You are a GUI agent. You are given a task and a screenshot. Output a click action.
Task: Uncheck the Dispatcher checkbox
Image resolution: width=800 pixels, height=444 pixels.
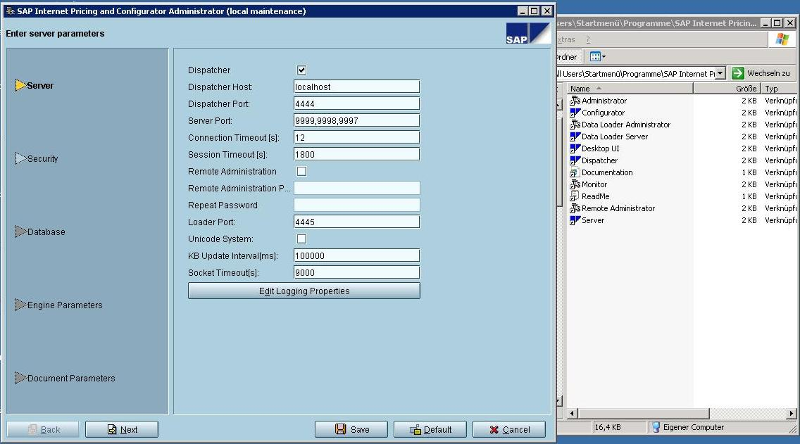[301, 70]
